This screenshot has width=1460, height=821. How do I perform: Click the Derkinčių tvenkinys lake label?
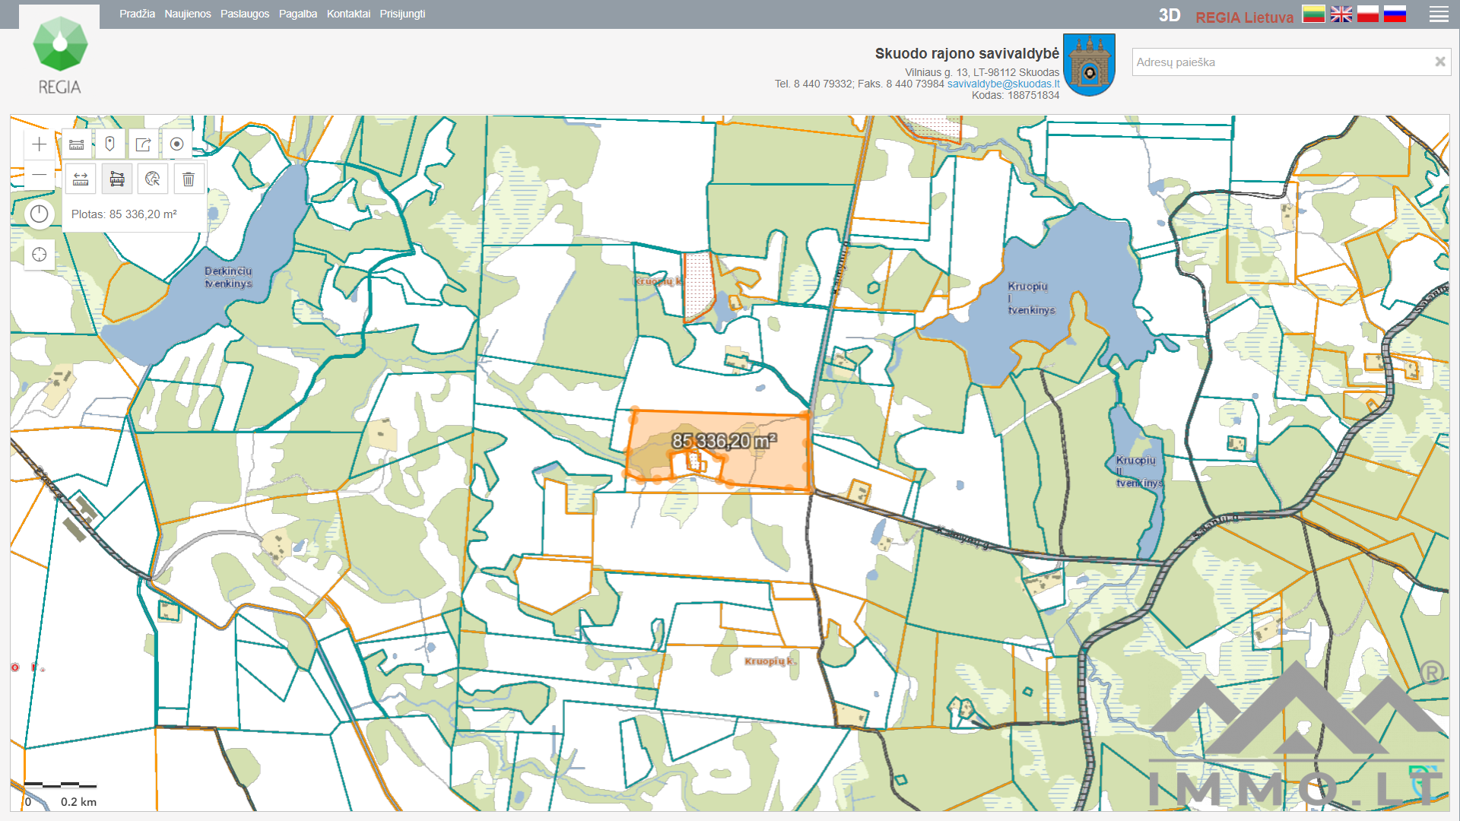(228, 277)
